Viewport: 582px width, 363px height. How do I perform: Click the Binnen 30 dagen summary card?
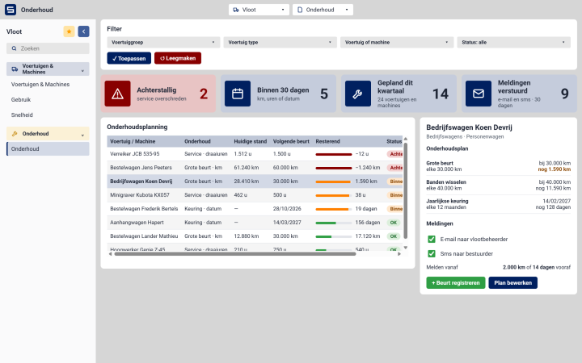(278, 94)
